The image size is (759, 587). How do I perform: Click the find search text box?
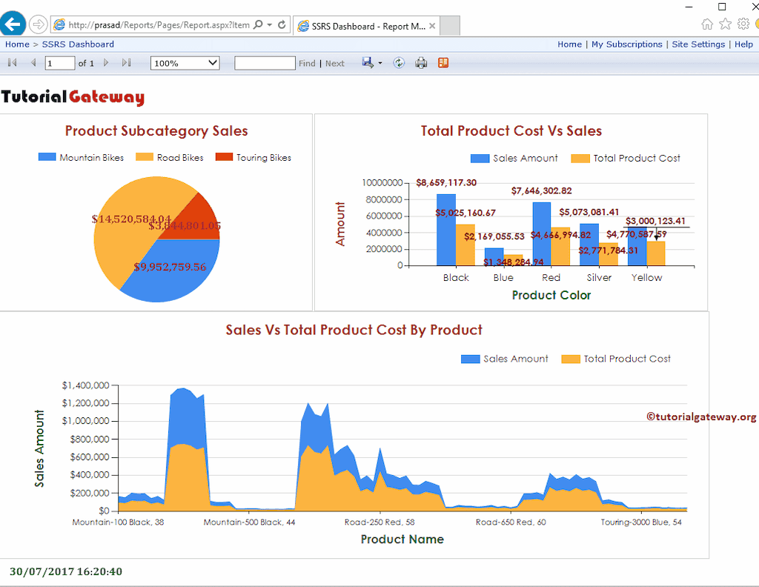[263, 63]
